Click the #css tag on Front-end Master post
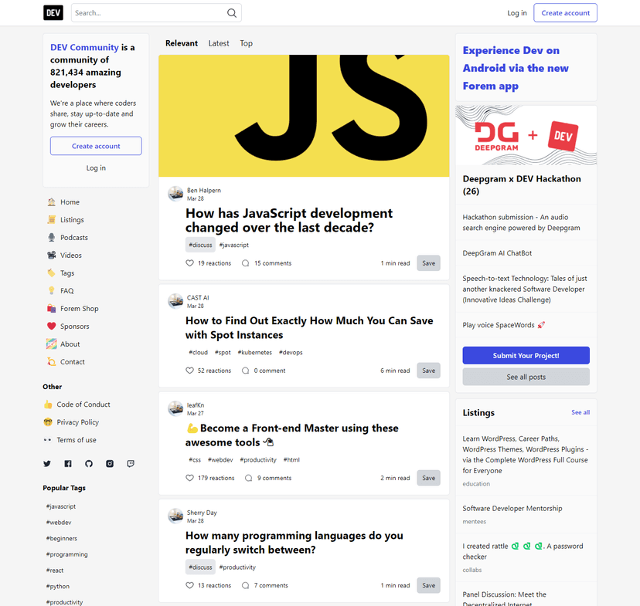Viewport: 640px width, 606px height. (x=195, y=460)
